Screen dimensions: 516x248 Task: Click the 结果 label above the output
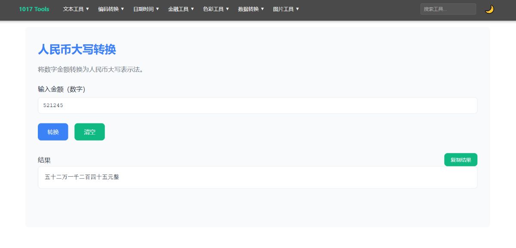click(44, 160)
